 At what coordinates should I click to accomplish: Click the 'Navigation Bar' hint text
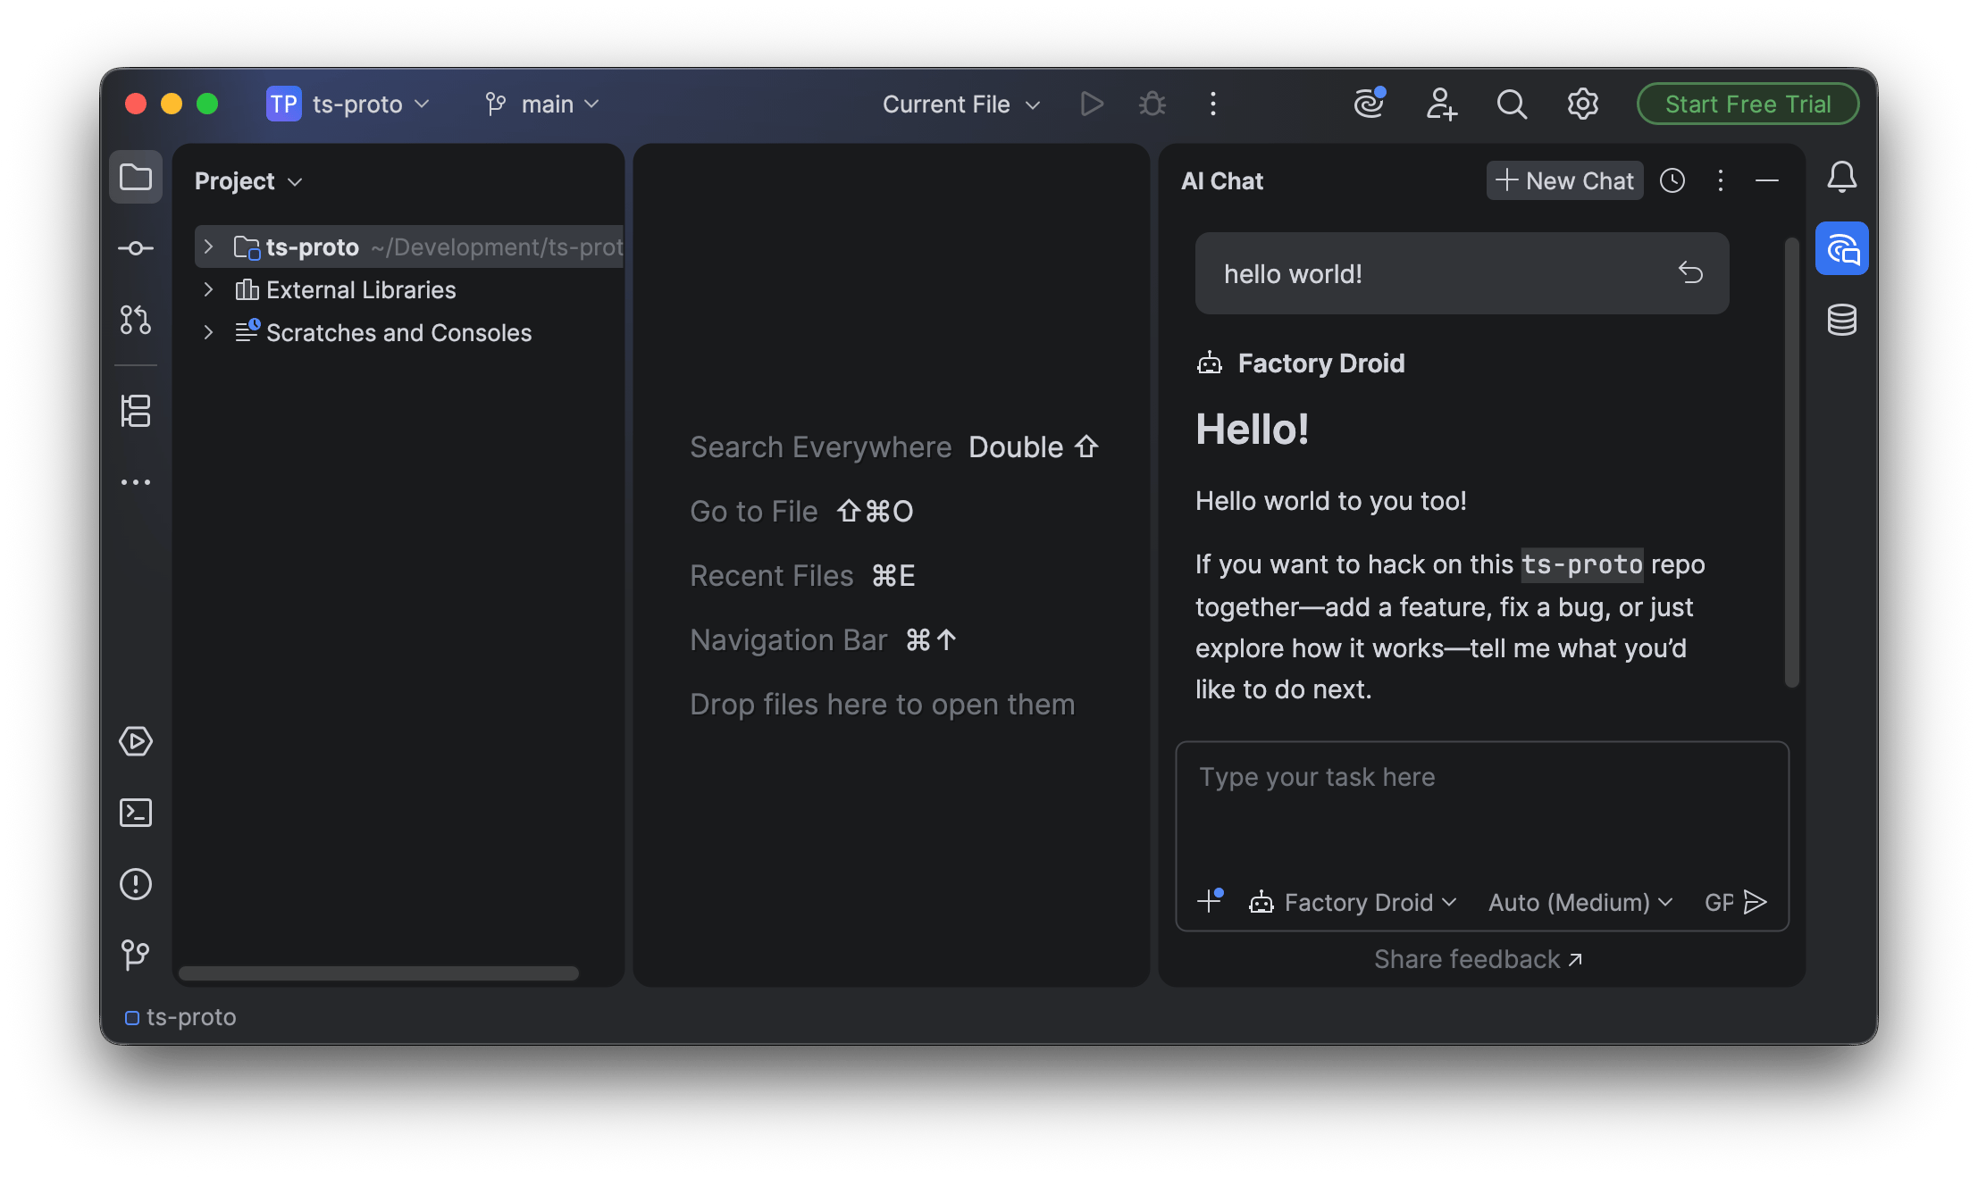(x=788, y=639)
